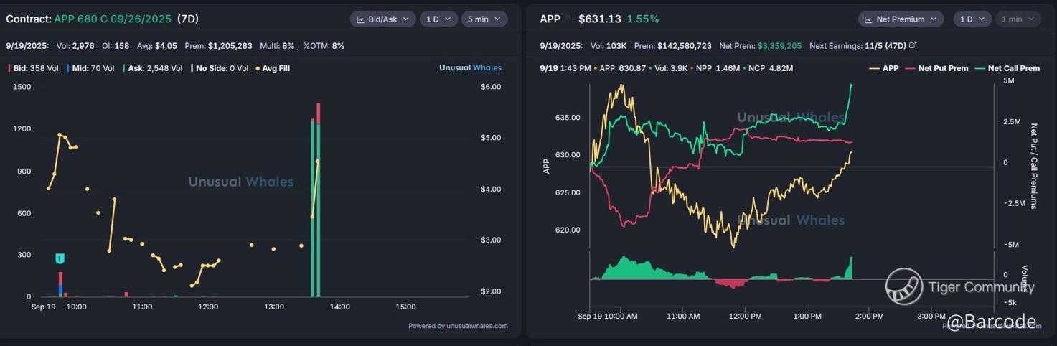The image size is (1057, 346).
Task: Click the APP line color swatch in legend
Action: (874, 68)
